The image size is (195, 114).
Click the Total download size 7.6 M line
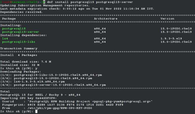(25, 61)
